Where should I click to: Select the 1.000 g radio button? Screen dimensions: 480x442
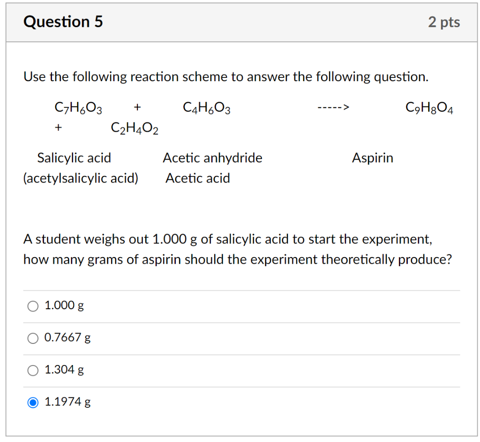[33, 306]
